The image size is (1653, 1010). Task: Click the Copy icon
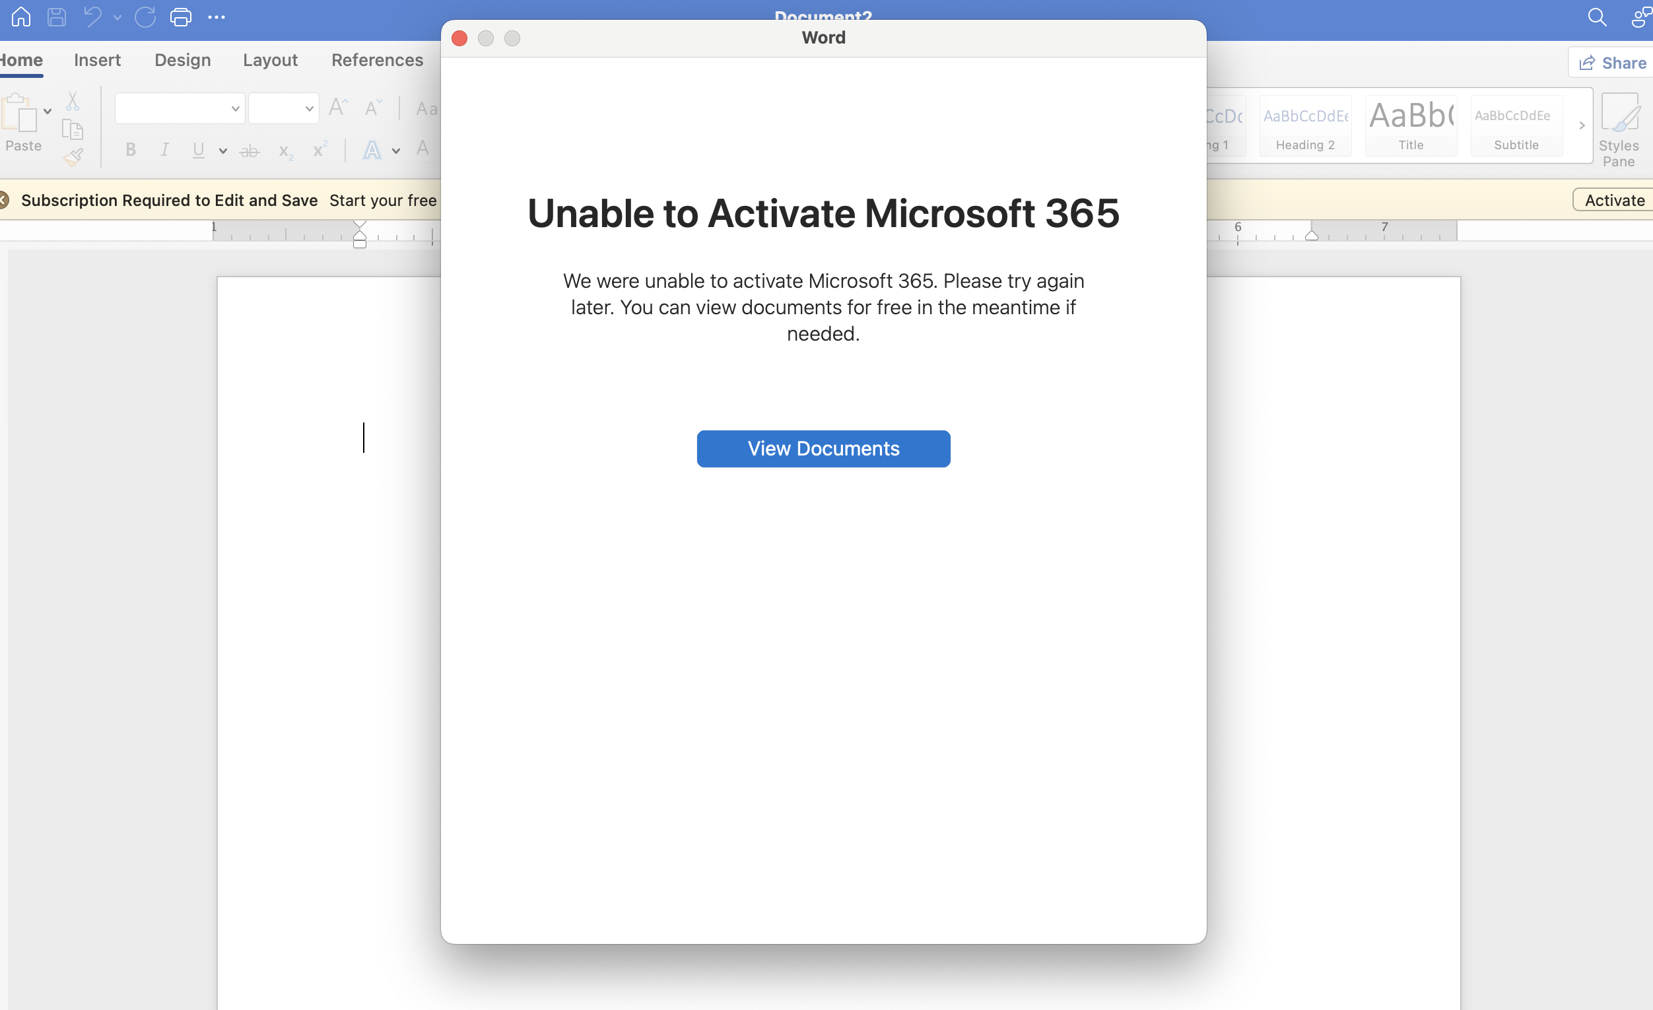(73, 129)
